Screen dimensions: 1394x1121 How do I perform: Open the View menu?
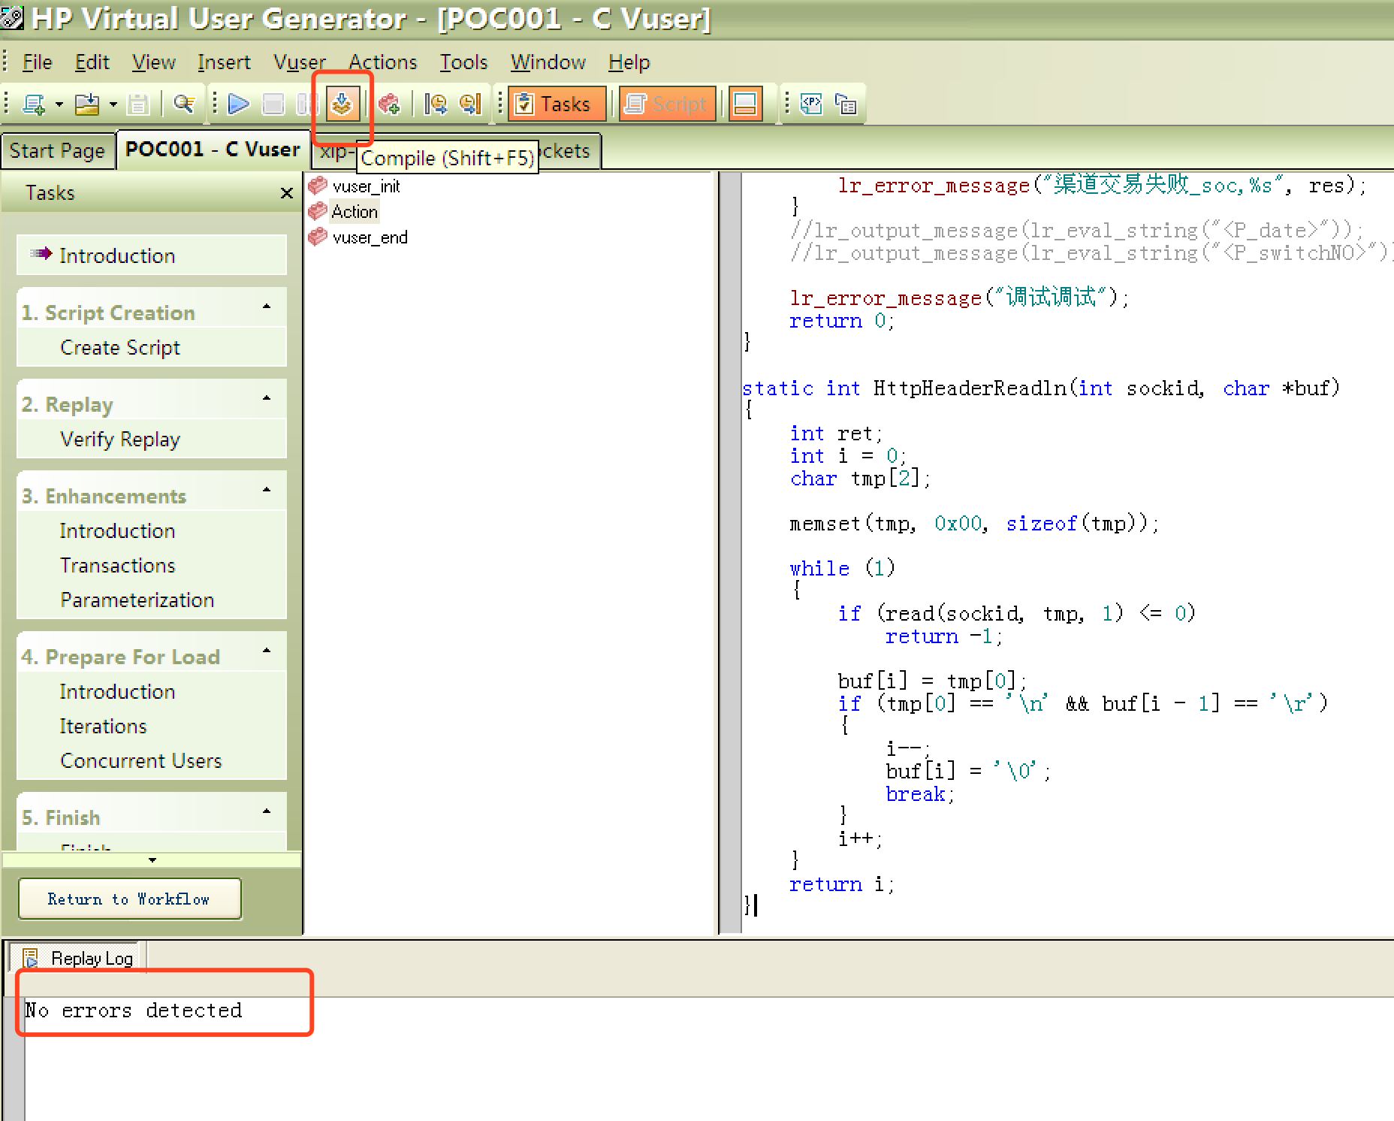point(154,62)
